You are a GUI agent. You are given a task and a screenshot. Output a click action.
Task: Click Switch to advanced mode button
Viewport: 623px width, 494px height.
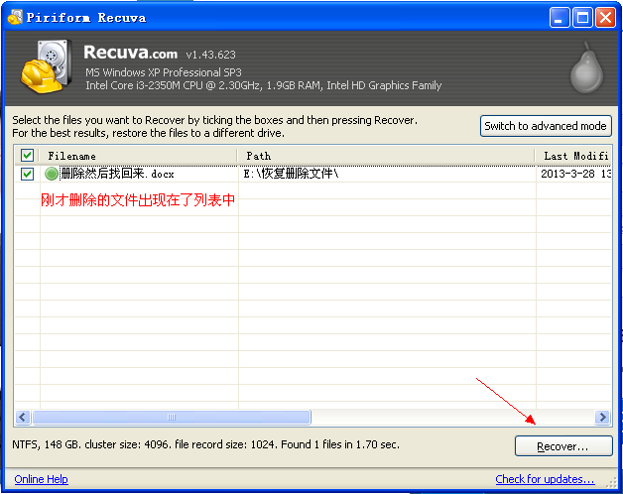coord(546,126)
